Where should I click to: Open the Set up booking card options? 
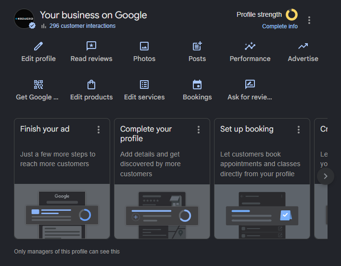point(299,130)
